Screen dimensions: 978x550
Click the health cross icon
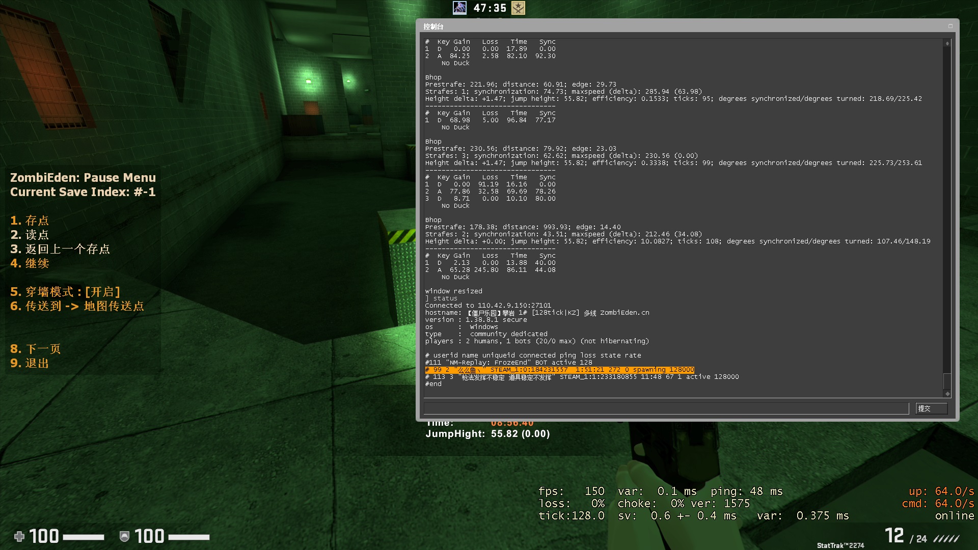tap(19, 536)
